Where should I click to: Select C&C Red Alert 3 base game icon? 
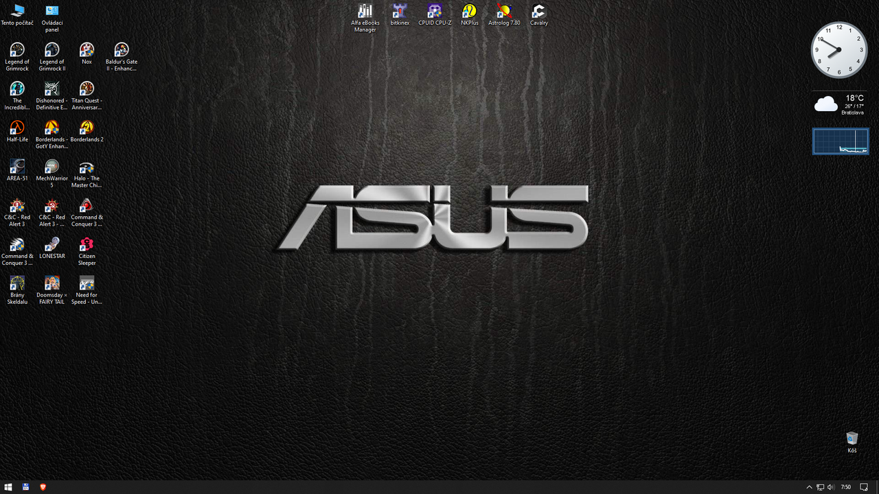[x=17, y=213]
